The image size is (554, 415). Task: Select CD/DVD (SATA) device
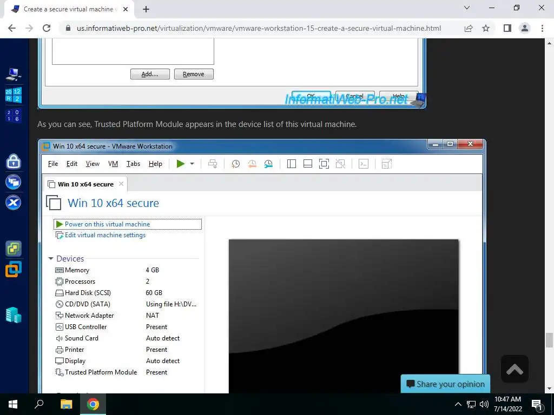point(127,304)
